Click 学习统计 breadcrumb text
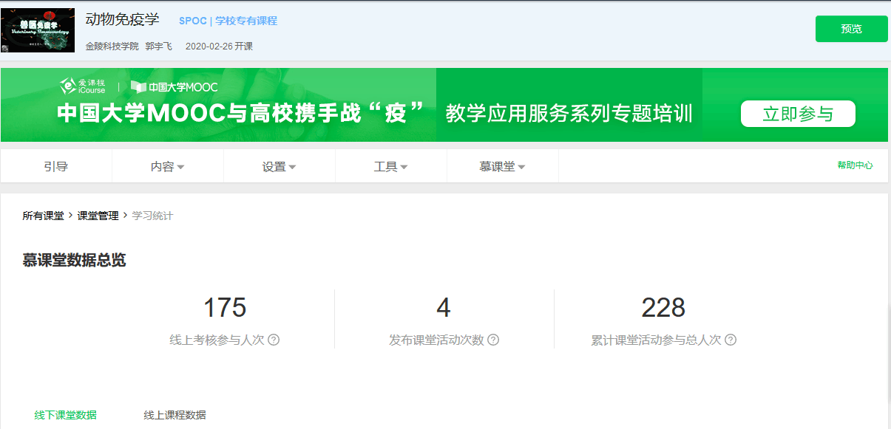The height and width of the screenshot is (429, 891). pyautogui.click(x=152, y=216)
